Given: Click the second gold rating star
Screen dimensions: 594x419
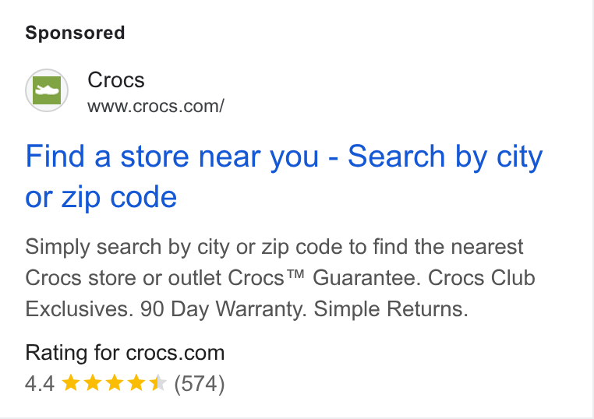Looking at the screenshot, I should pos(93,382).
